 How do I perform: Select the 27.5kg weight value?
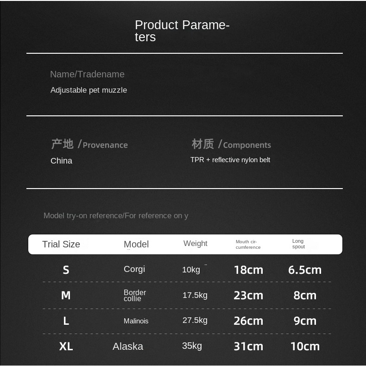click(195, 320)
